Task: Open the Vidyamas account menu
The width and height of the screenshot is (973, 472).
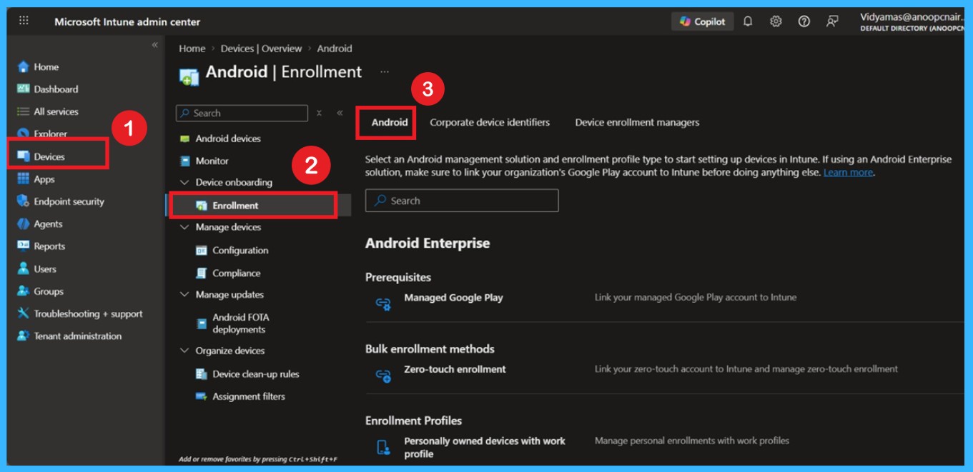Action: pos(912,21)
